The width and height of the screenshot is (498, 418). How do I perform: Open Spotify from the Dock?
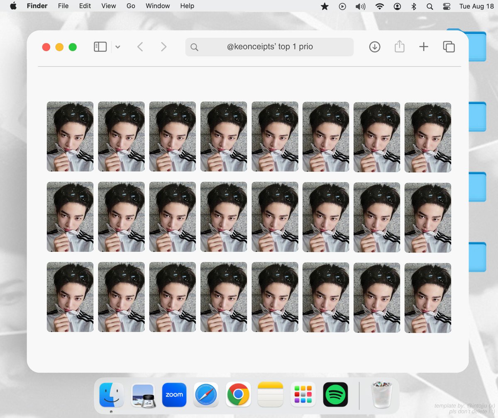(335, 394)
